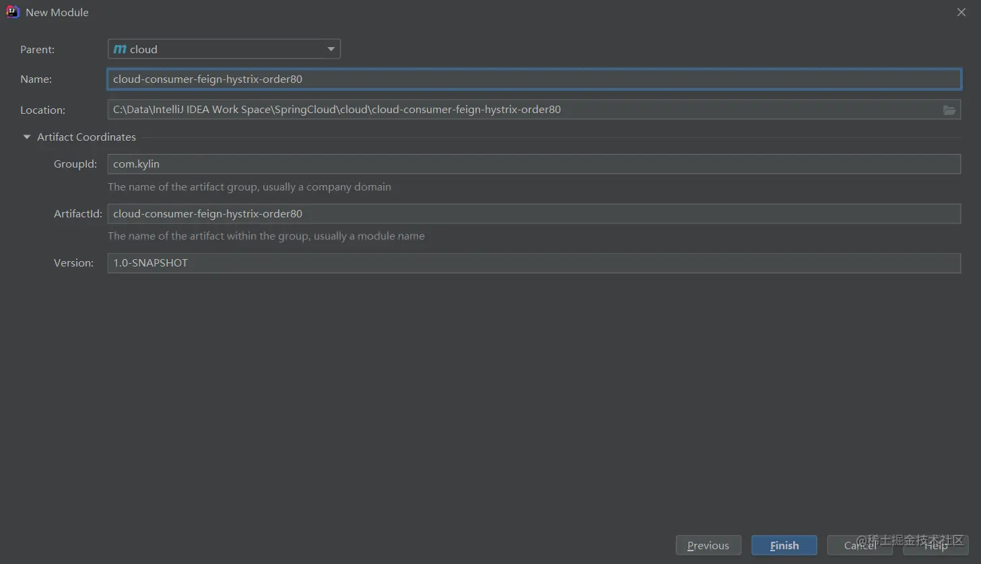Click the 'GroupId:' label
Viewport: 981px width, 564px height.
[75, 164]
